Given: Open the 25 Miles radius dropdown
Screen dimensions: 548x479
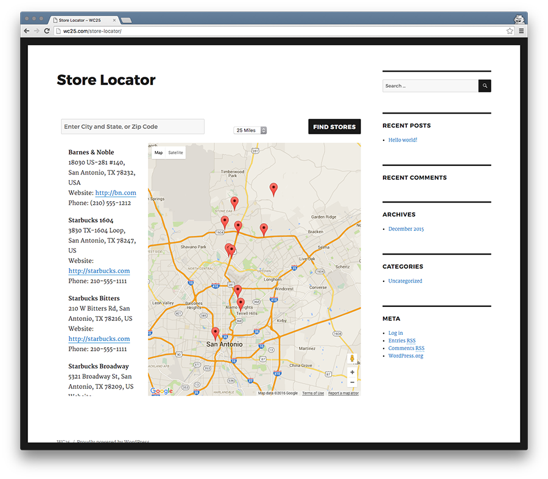Looking at the screenshot, I should coord(250,129).
